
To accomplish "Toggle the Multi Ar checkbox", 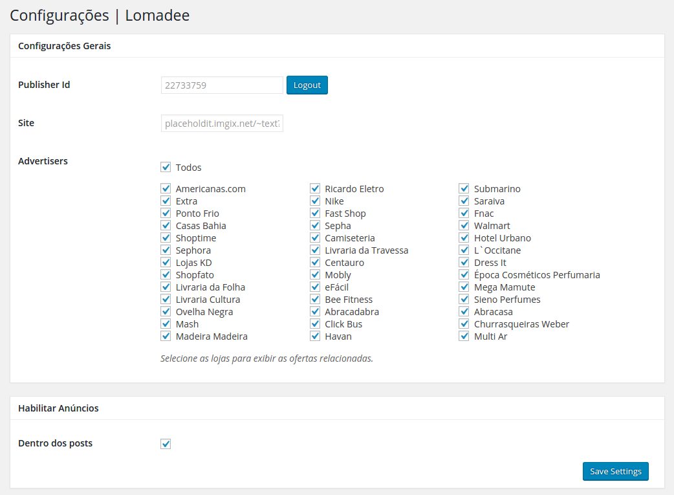I will 464,336.
